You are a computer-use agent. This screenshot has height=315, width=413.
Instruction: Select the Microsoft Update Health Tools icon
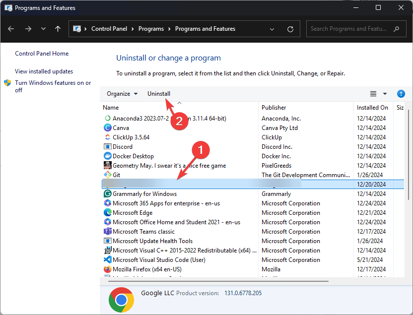point(107,241)
